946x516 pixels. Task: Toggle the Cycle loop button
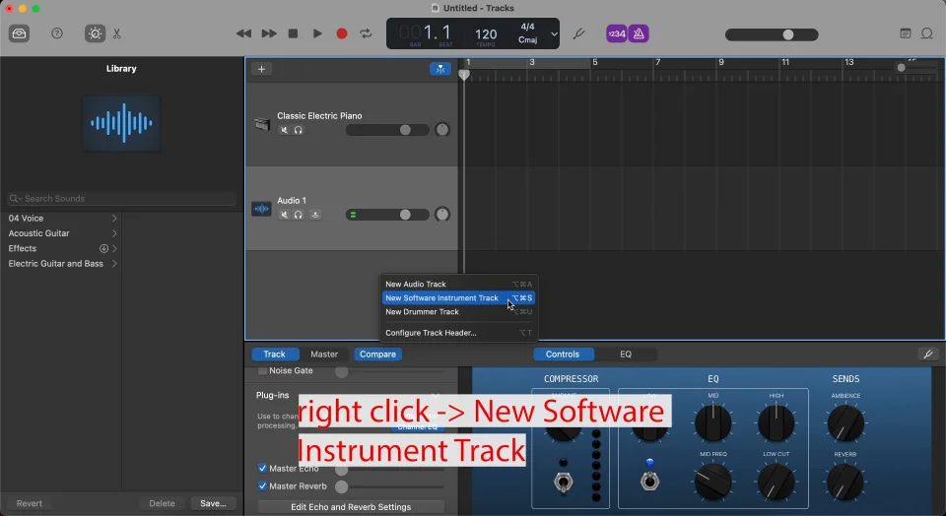366,33
